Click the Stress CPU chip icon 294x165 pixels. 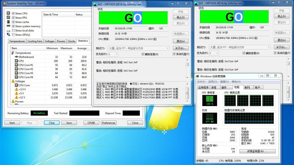coord(8,13)
